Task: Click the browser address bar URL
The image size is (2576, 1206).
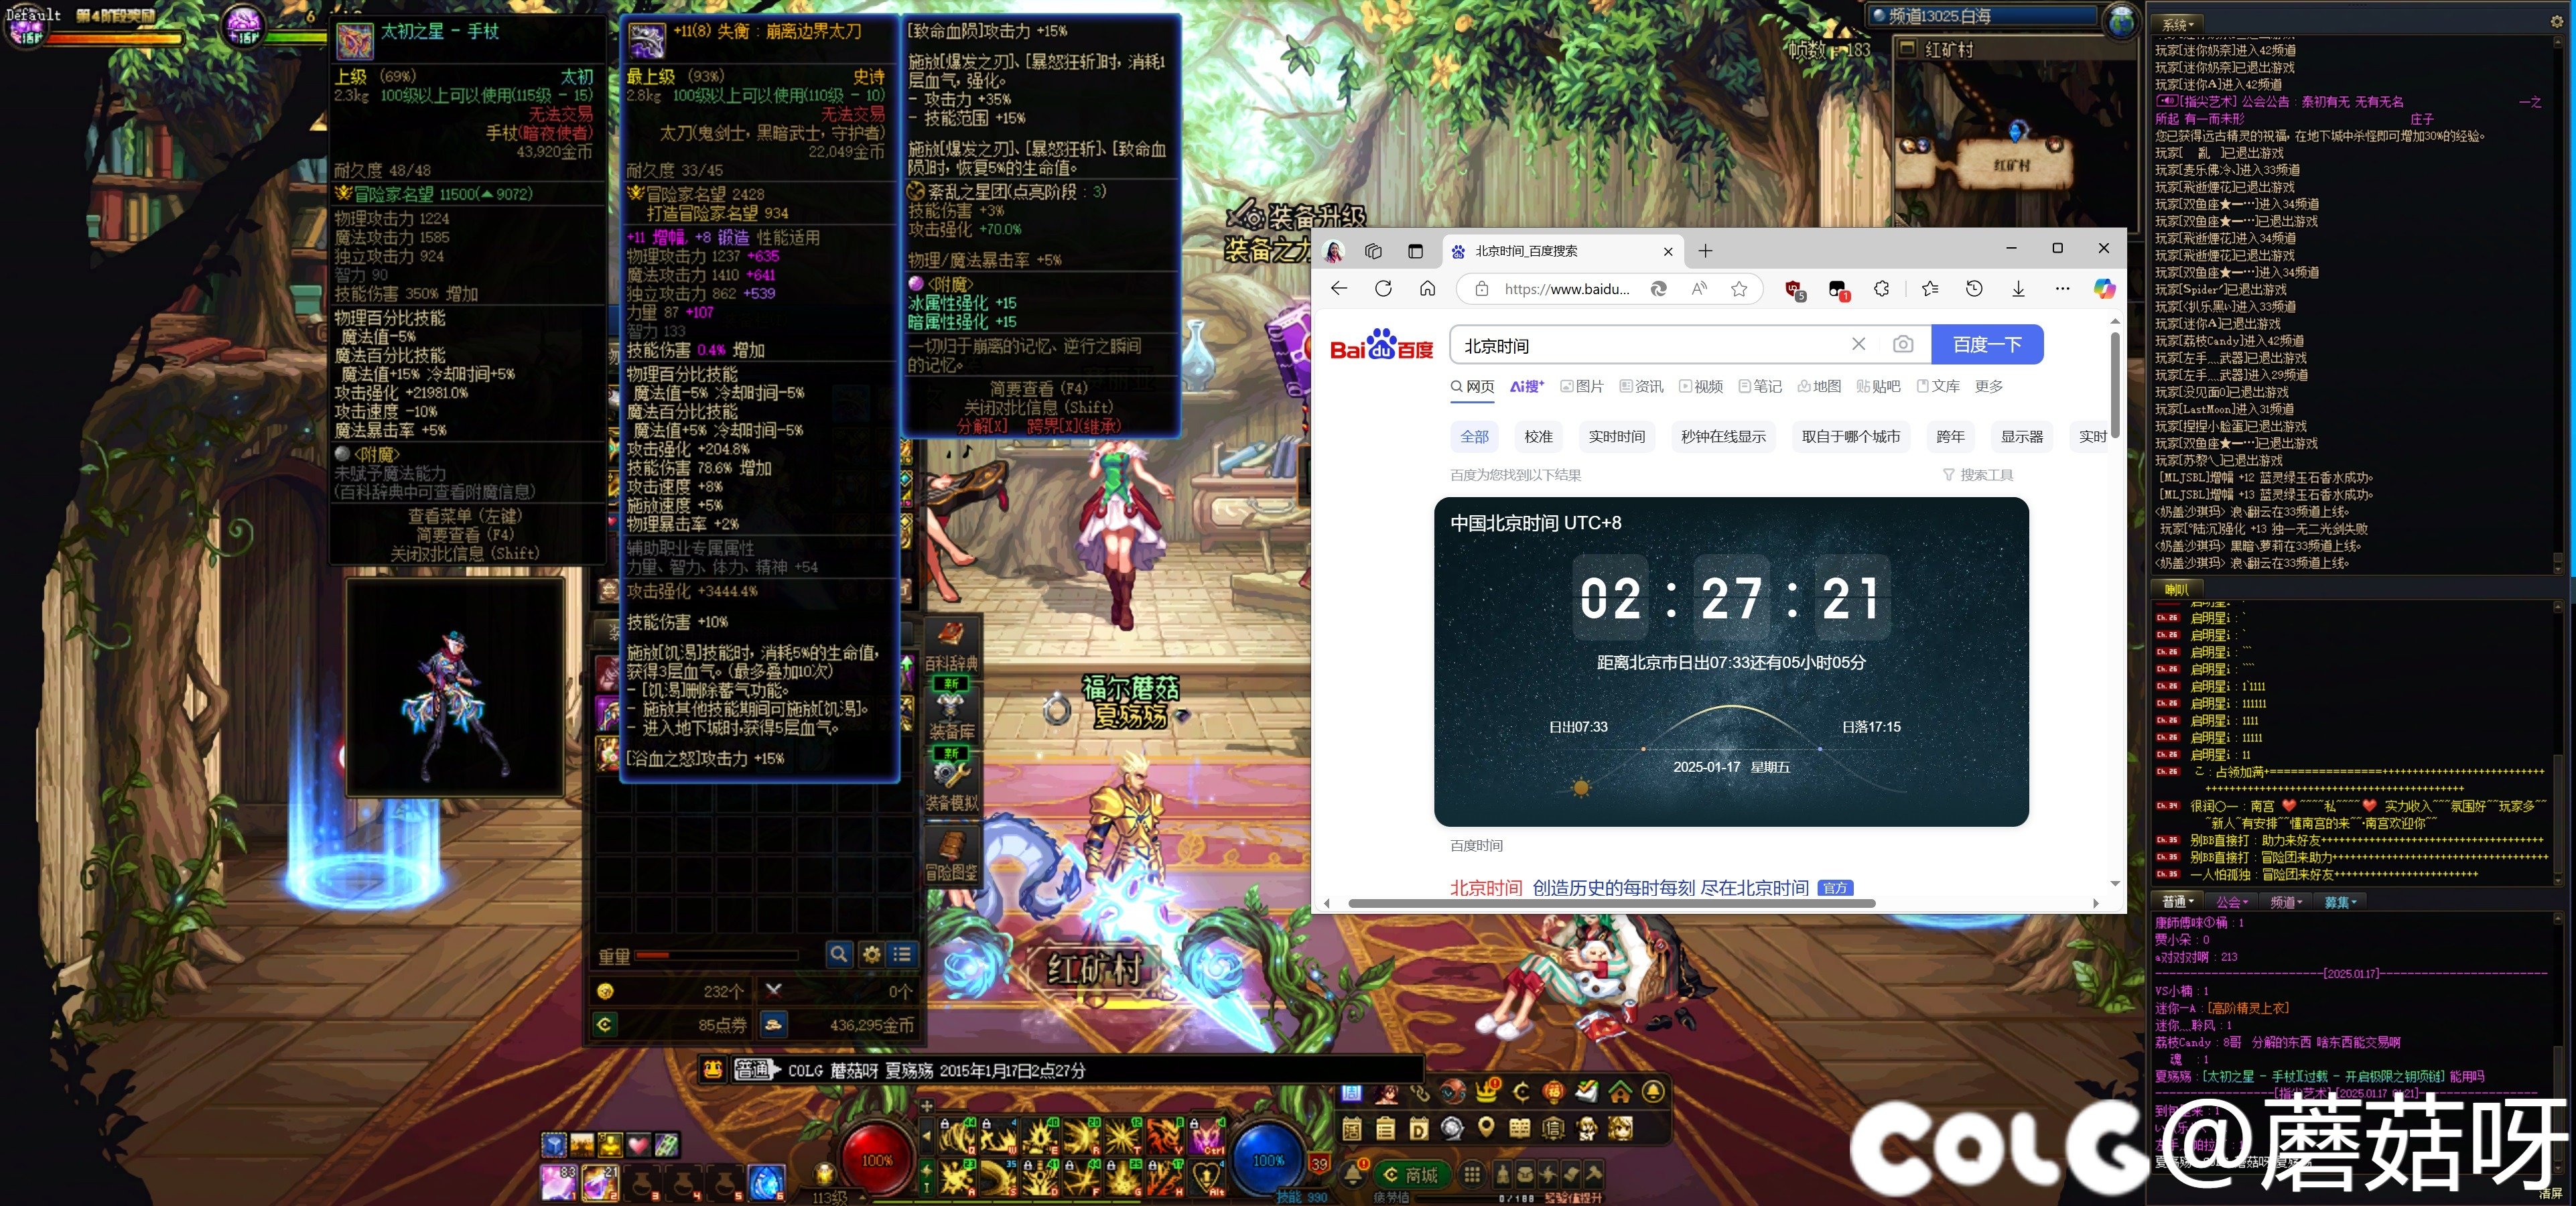Action: click(1566, 289)
